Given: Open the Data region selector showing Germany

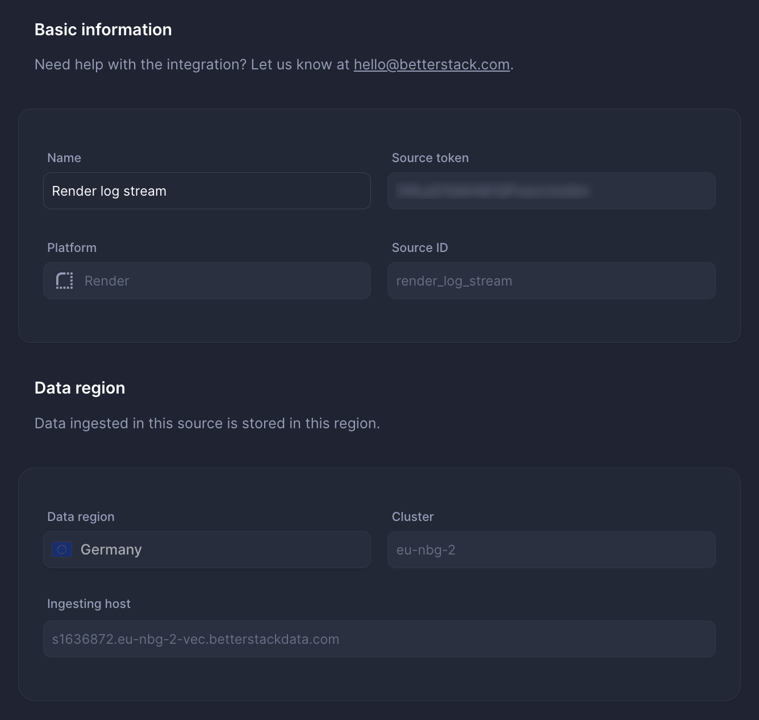Looking at the screenshot, I should [207, 549].
